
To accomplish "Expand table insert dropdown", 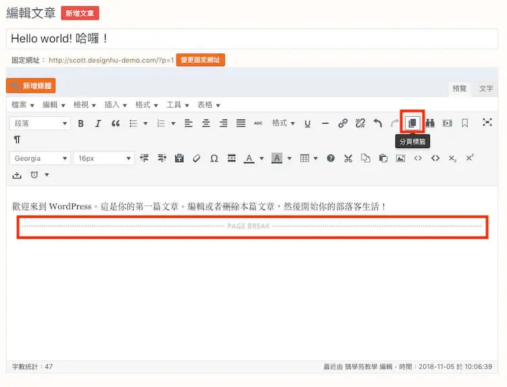I will coord(316,158).
